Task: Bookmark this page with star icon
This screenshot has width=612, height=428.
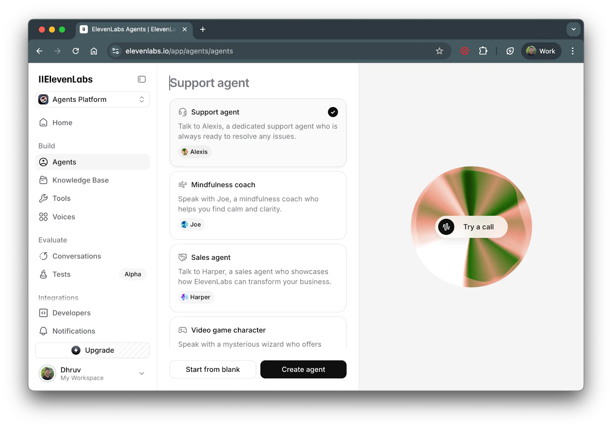Action: [439, 51]
